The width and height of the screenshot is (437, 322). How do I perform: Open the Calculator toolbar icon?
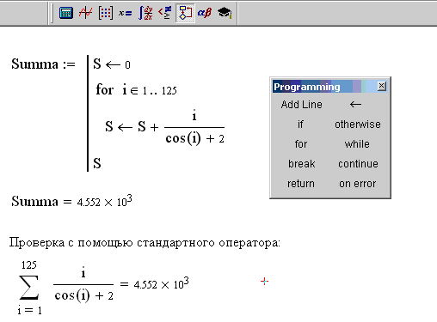click(x=66, y=13)
